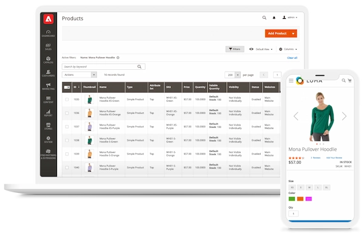This screenshot has width=364, height=239.
Task: Click thumbnail of Mona Pullover Hoodie-XS-Orange
Action: [x=90, y=113]
